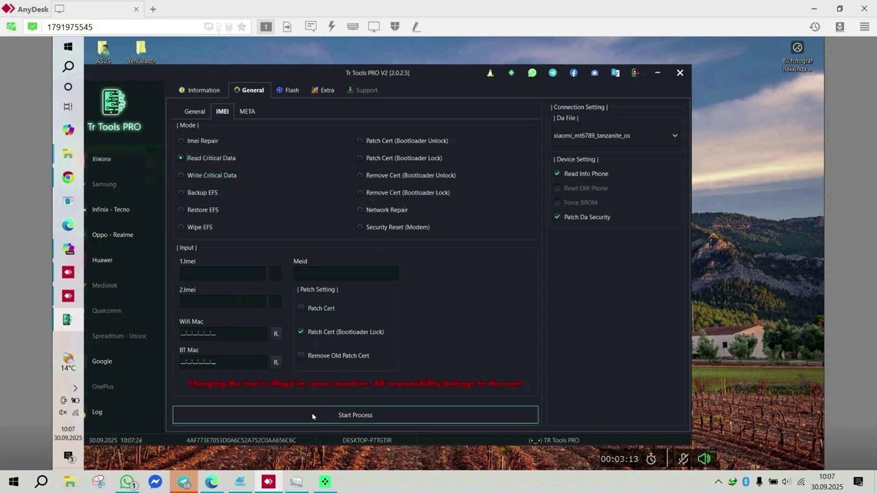Click the account logout icon in titlebar
Viewport: 877px width, 493px height.
(636, 73)
